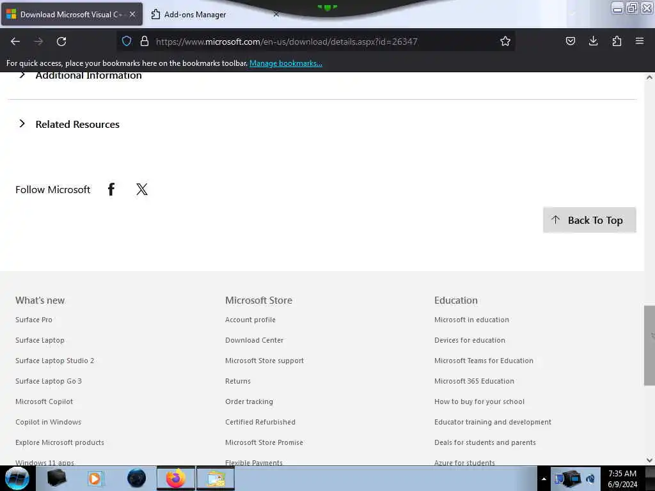Click the Back To Top button
The width and height of the screenshot is (655, 491).
[x=589, y=220]
